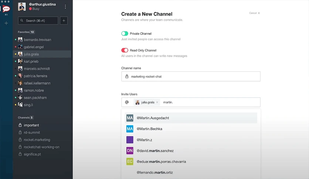Select @Martin.Ausgedacht from suggestions

coord(191,118)
